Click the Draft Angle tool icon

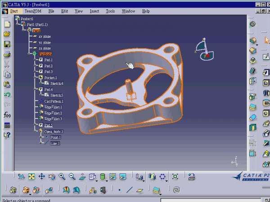coord(252,61)
